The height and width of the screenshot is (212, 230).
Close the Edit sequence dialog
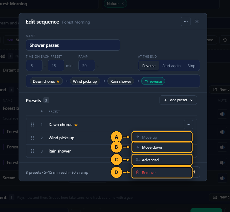[197, 21]
